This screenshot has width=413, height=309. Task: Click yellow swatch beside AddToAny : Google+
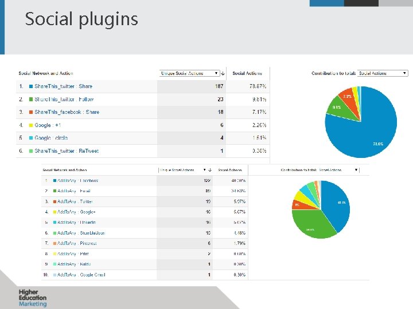tap(55, 212)
